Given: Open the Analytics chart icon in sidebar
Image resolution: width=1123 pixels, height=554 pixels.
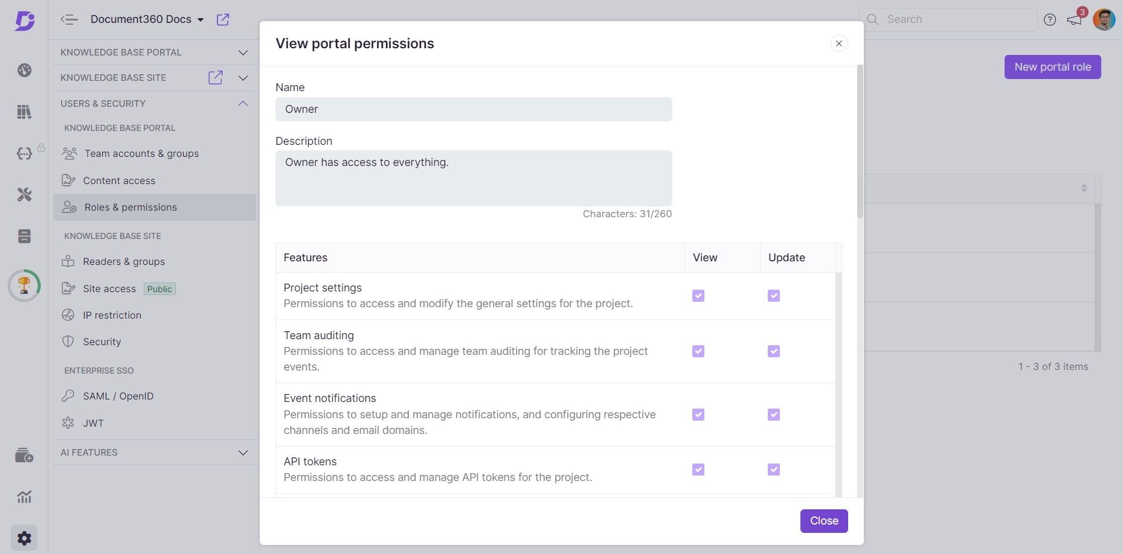Looking at the screenshot, I should (24, 497).
